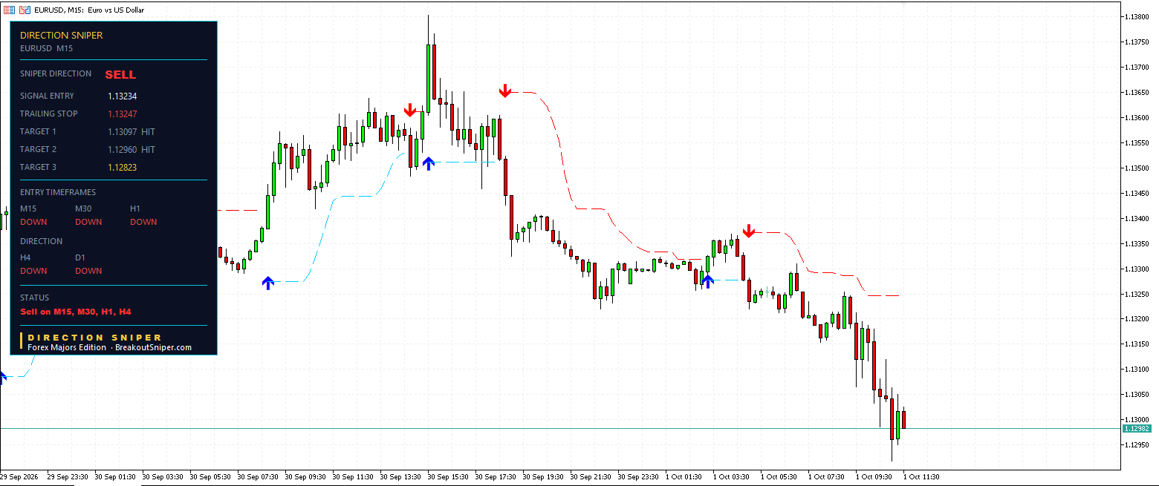The height and width of the screenshot is (486, 1159).
Task: Select Target 3 value 1.12823
Action: click(123, 167)
